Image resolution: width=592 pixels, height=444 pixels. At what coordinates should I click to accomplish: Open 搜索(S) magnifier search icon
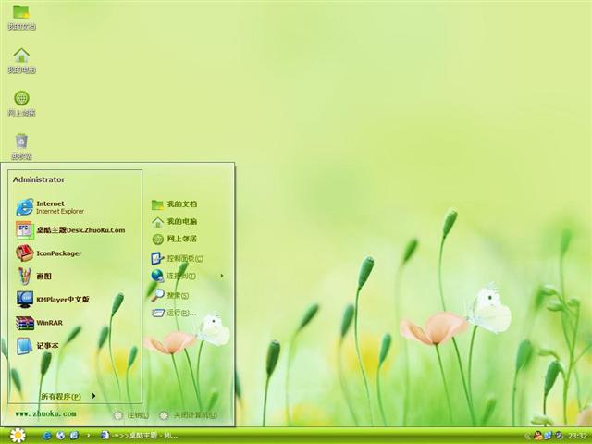pos(157,295)
